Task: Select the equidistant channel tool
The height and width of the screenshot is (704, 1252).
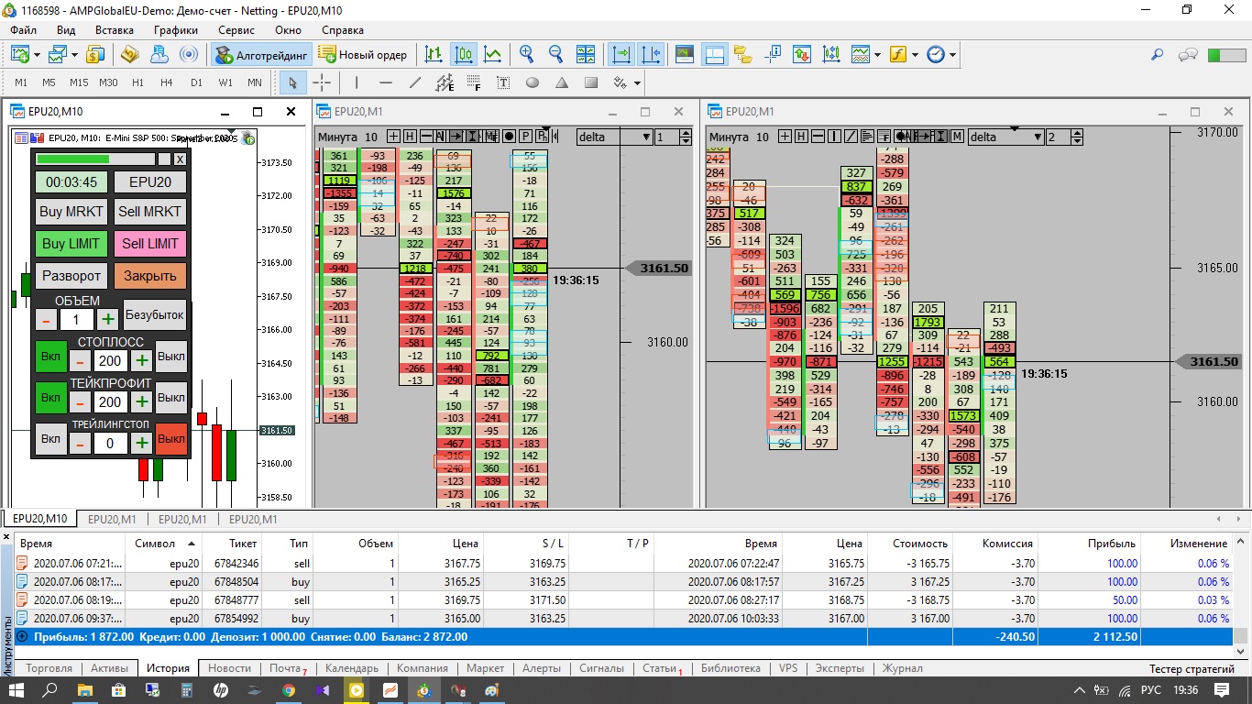Action: pyautogui.click(x=445, y=82)
